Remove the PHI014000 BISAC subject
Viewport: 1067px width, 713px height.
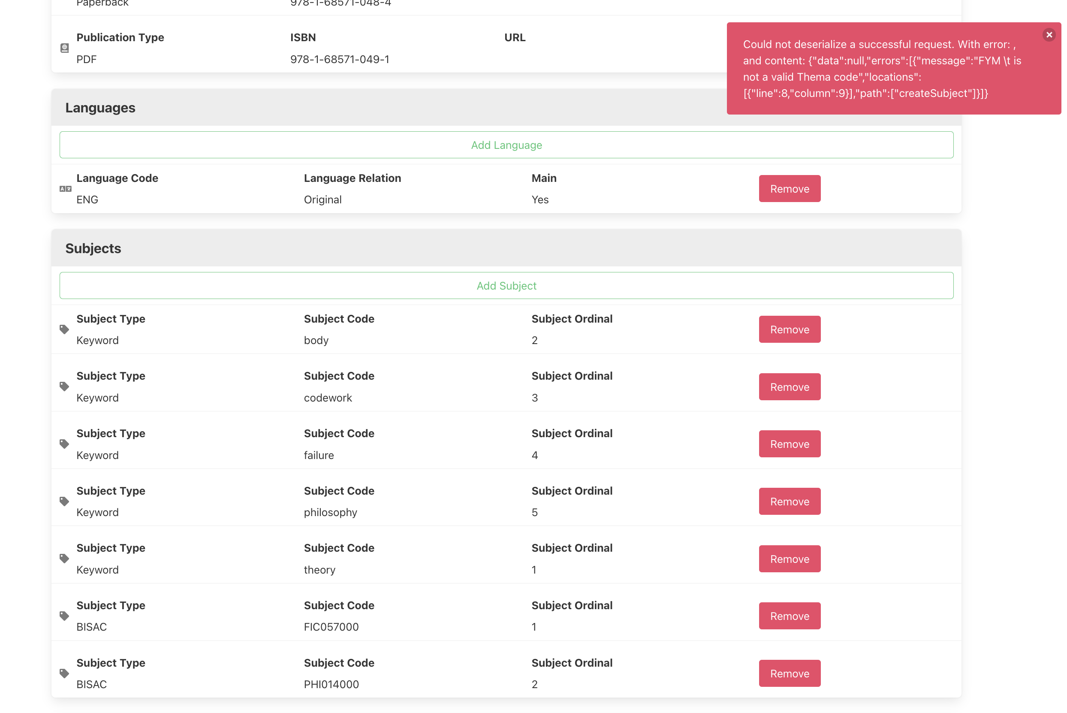790,674
